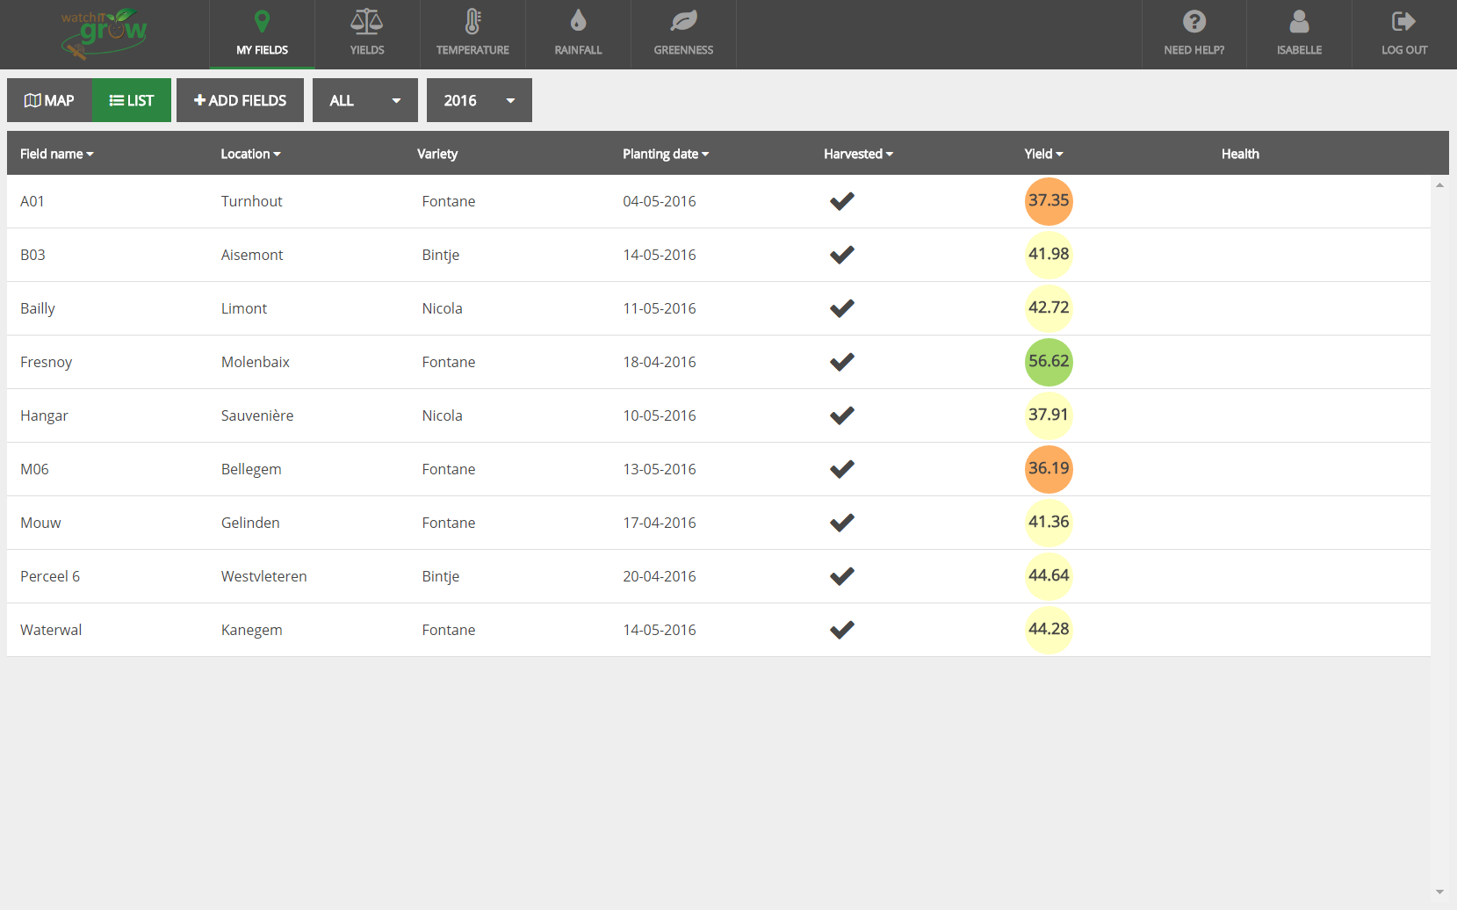Open field Perceel 6
This screenshot has height=910, width=1457.
50,576
